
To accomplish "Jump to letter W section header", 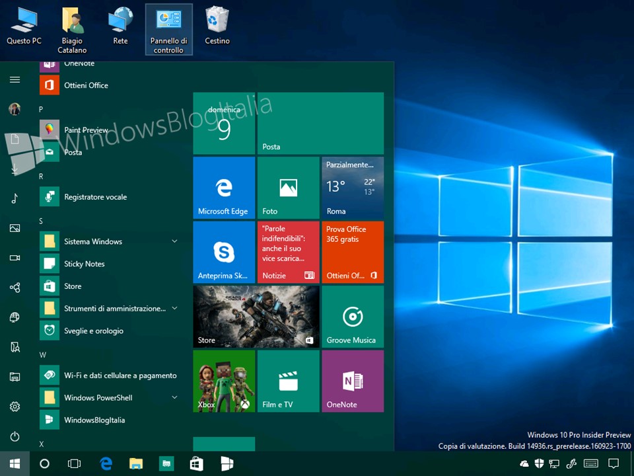I will pos(42,355).
